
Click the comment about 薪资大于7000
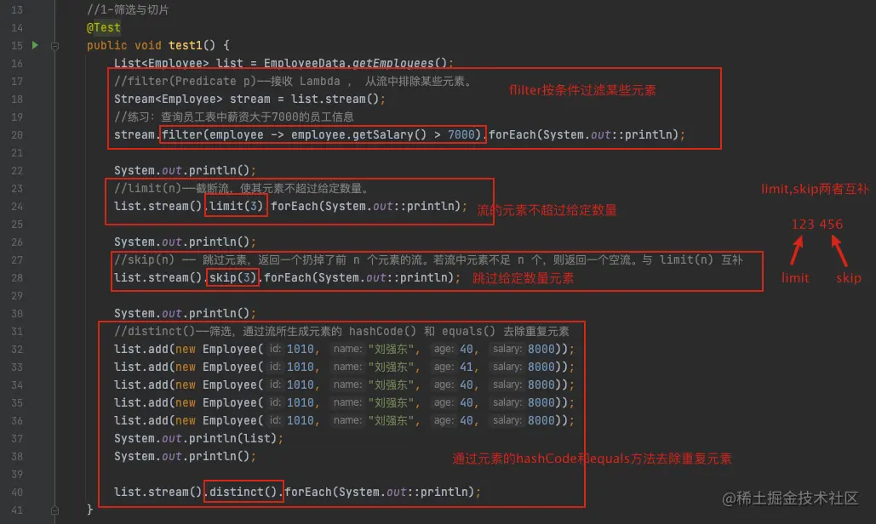[x=233, y=117]
